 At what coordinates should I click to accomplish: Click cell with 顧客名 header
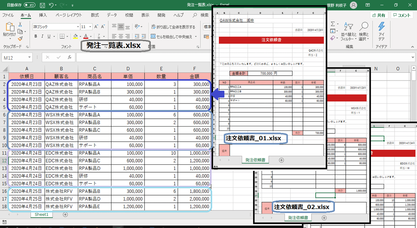tap(62, 77)
